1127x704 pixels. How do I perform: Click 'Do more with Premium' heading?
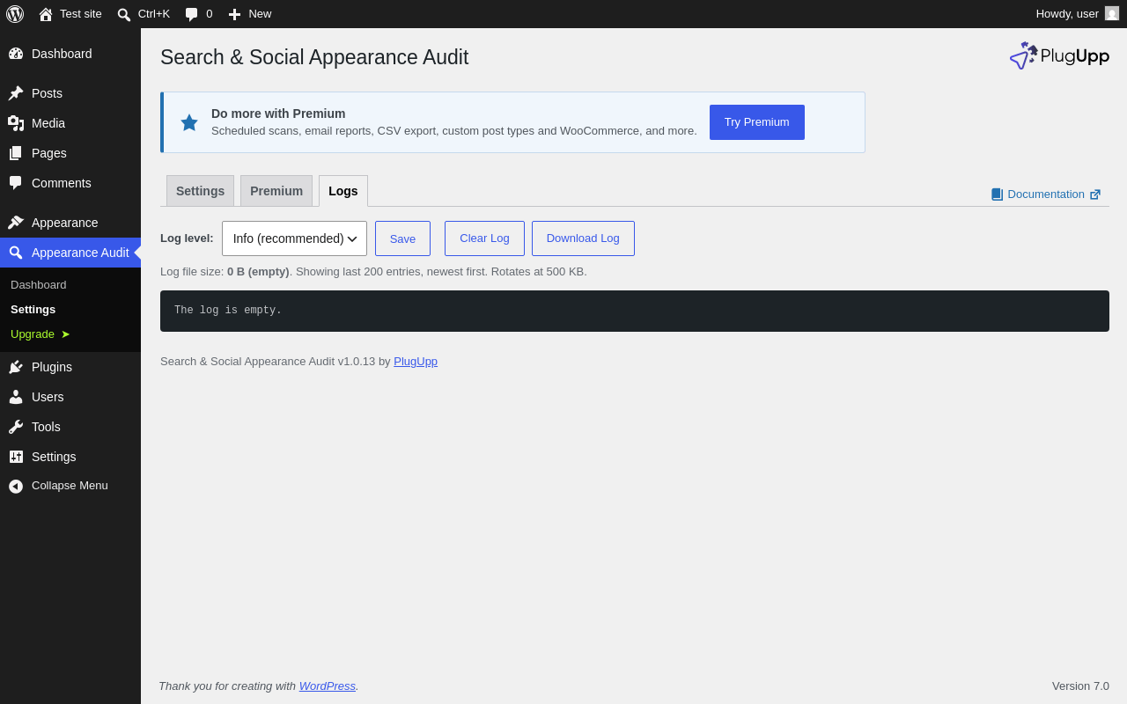point(278,114)
